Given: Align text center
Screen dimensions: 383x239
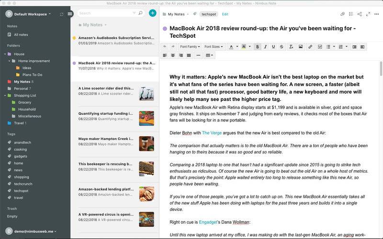Looking at the screenshot, I should 173,55.
